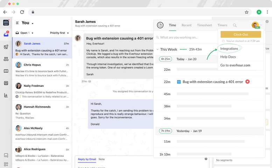Screen dimensions: 272x168
Task: Select Help Docs menu item
Action: pos(228,57)
